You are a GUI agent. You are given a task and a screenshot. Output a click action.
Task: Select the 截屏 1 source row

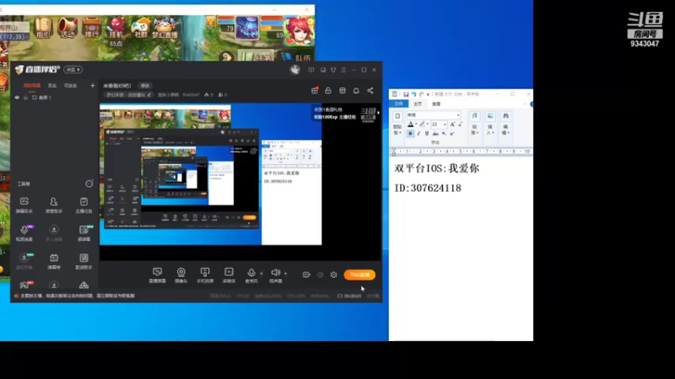[55, 98]
